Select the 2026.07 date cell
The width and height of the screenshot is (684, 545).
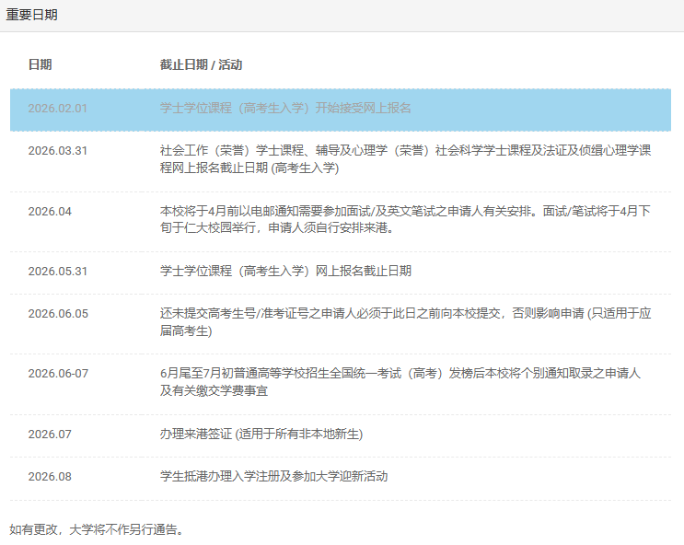[50, 435]
